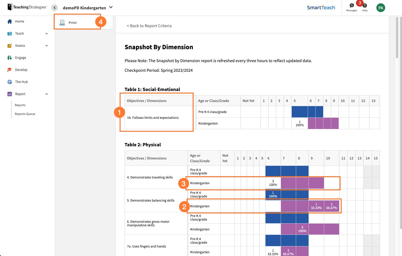Expand the Teach menu chevron
The image size is (402, 256).
point(46,33)
